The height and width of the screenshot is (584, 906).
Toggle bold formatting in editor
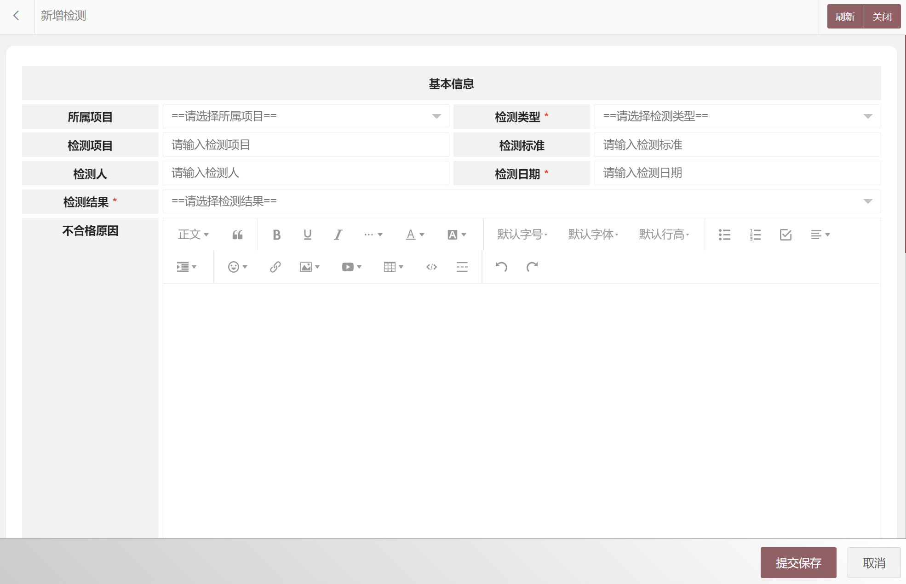pyautogui.click(x=276, y=235)
